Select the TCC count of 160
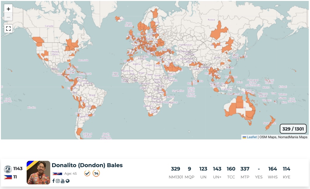 pyautogui.click(x=231, y=169)
